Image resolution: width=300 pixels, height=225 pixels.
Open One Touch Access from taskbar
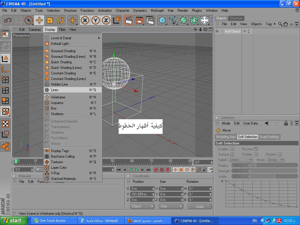54,221
